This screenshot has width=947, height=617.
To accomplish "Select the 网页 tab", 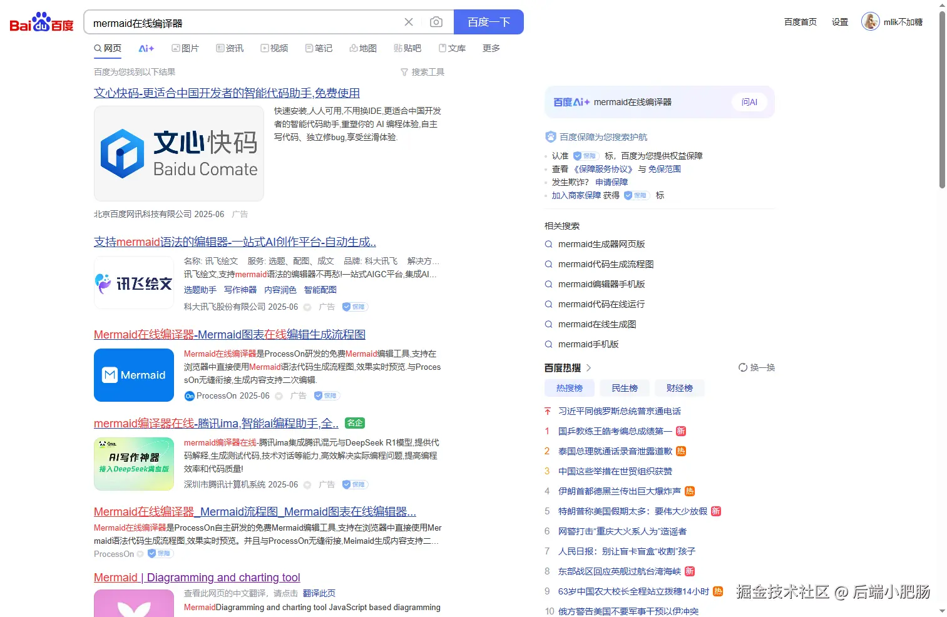I will coord(108,48).
